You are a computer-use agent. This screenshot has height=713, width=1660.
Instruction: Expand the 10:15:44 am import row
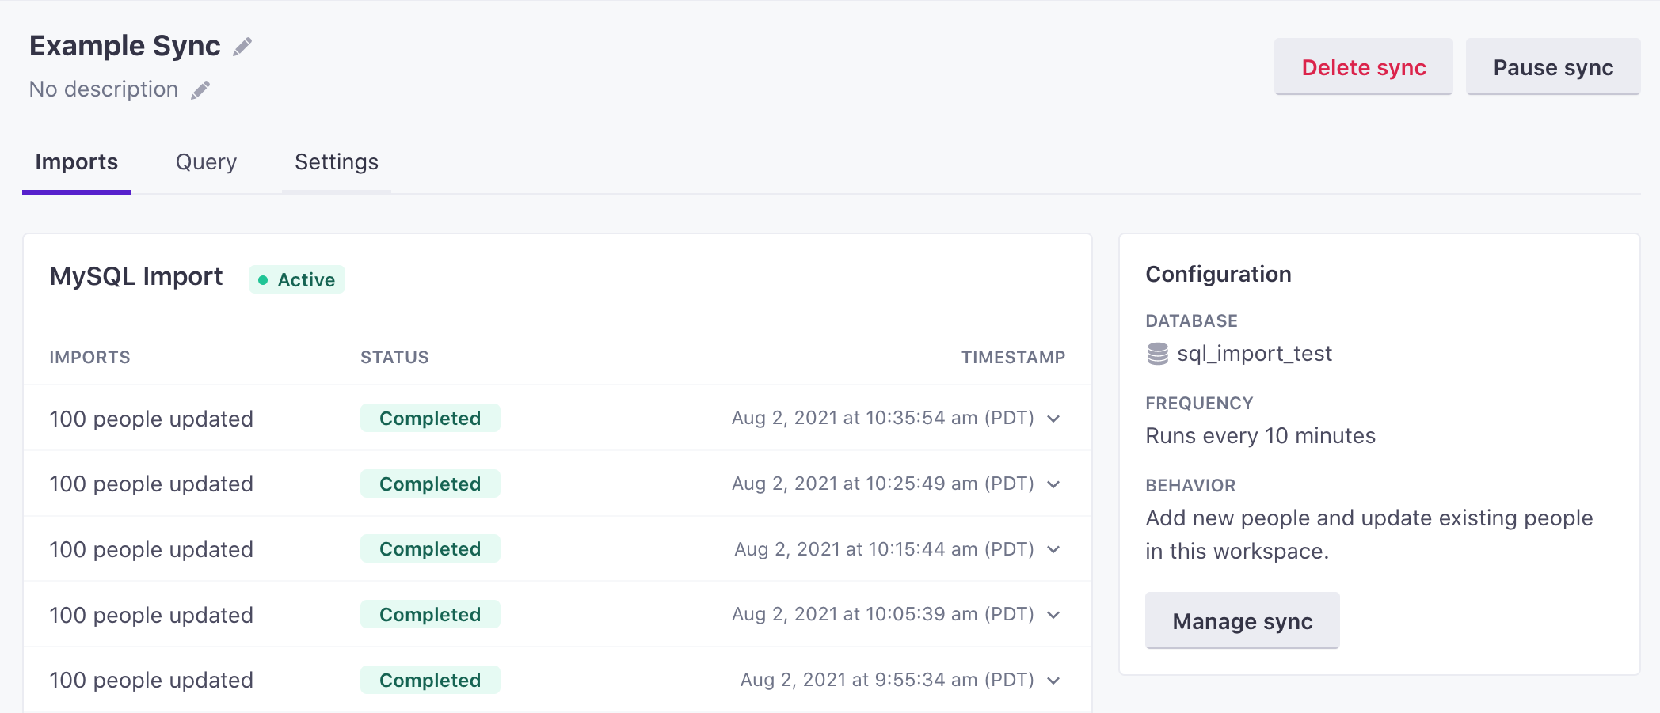1053,549
